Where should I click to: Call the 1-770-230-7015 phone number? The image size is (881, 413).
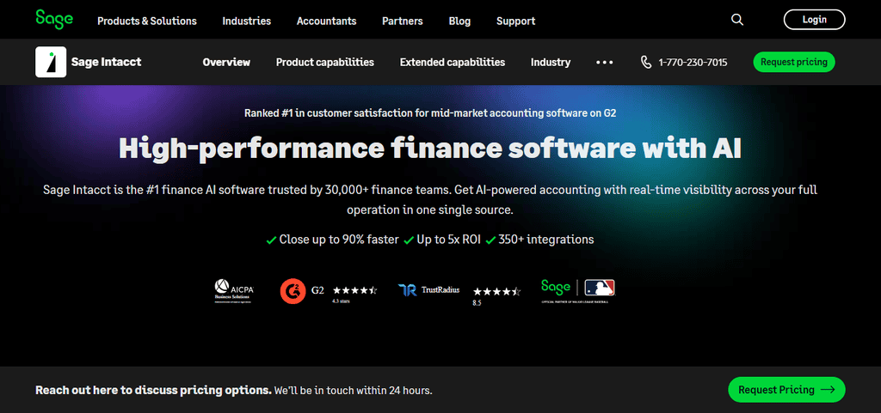pos(693,62)
